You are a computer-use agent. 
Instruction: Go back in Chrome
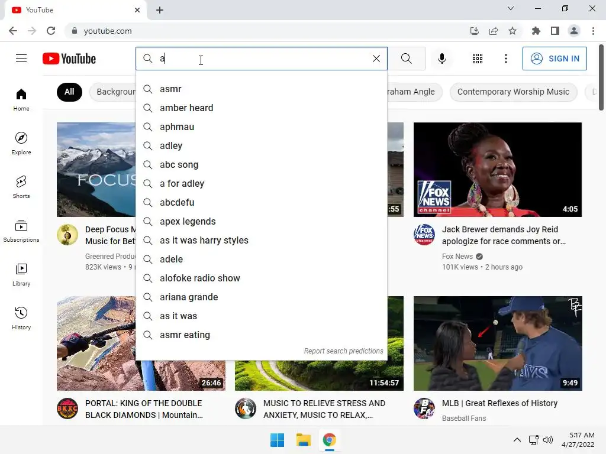point(13,31)
